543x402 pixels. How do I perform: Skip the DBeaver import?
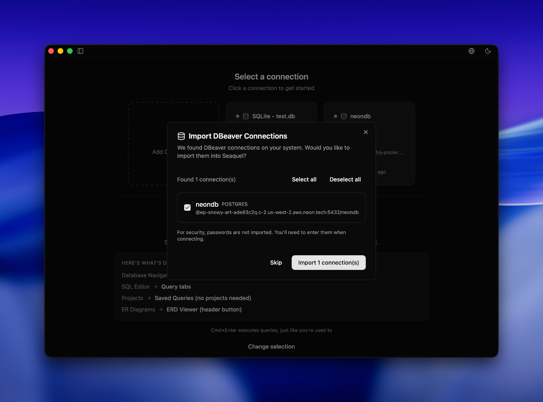276,263
